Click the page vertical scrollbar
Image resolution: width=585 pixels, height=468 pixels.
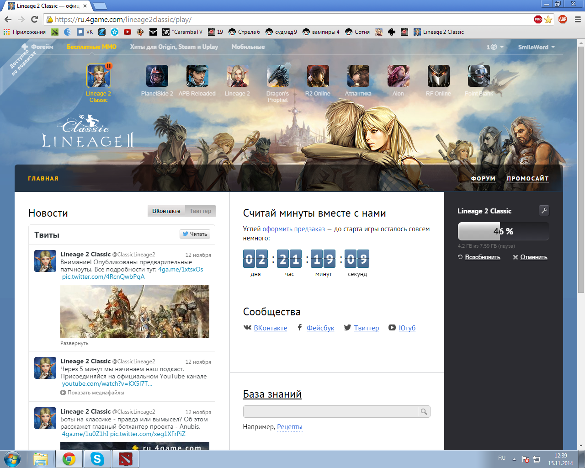tap(581, 169)
